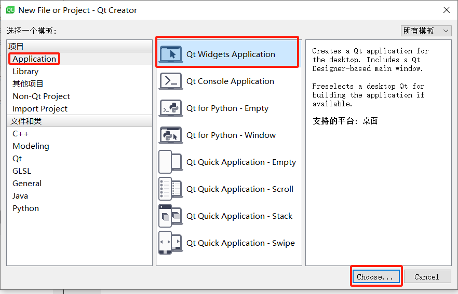Click the Qt Creator logo in title bar

(10, 10)
